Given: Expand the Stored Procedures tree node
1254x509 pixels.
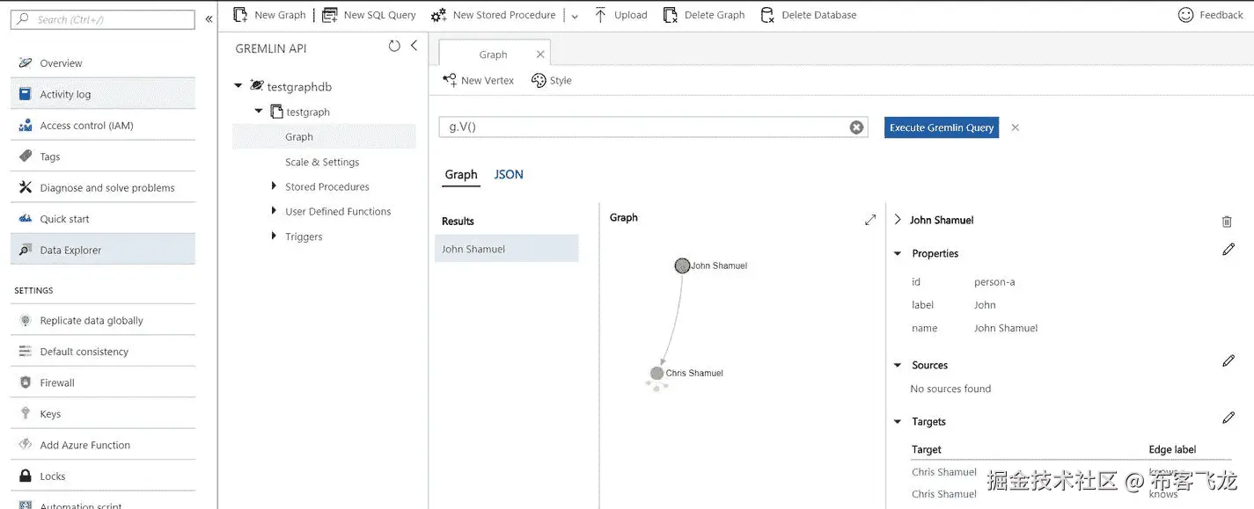Looking at the screenshot, I should coord(275,186).
